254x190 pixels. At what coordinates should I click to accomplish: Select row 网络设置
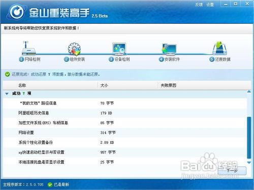click(125, 133)
